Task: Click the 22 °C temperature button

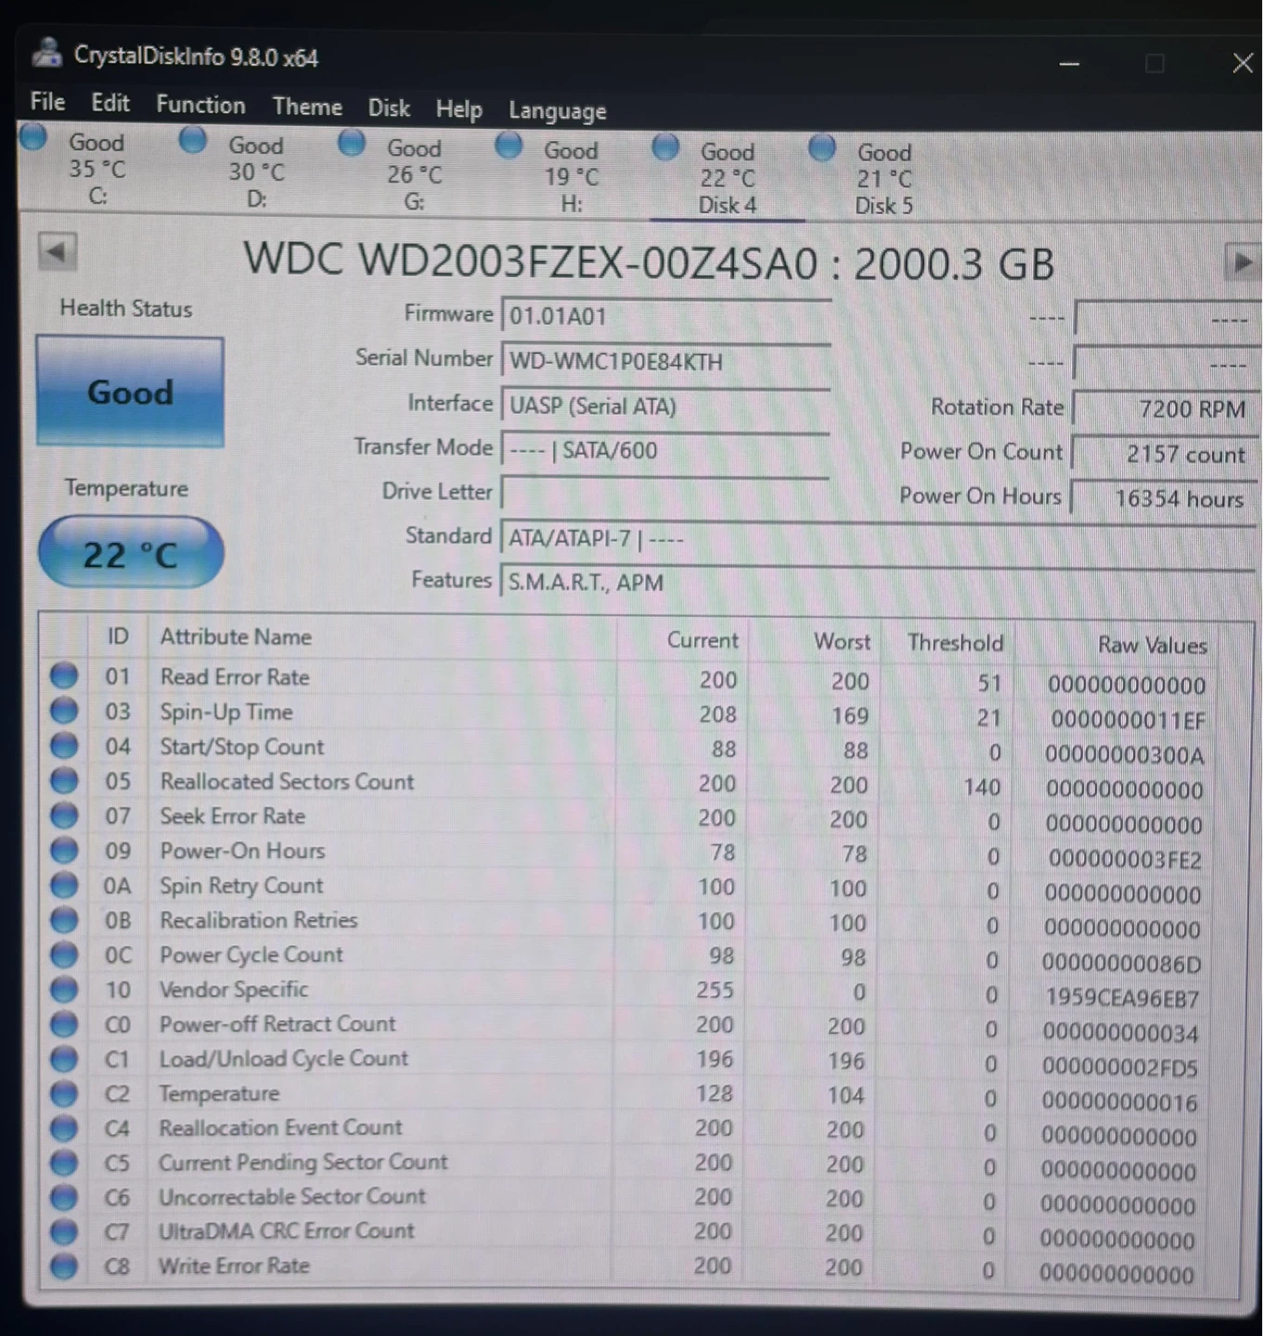Action: click(131, 554)
